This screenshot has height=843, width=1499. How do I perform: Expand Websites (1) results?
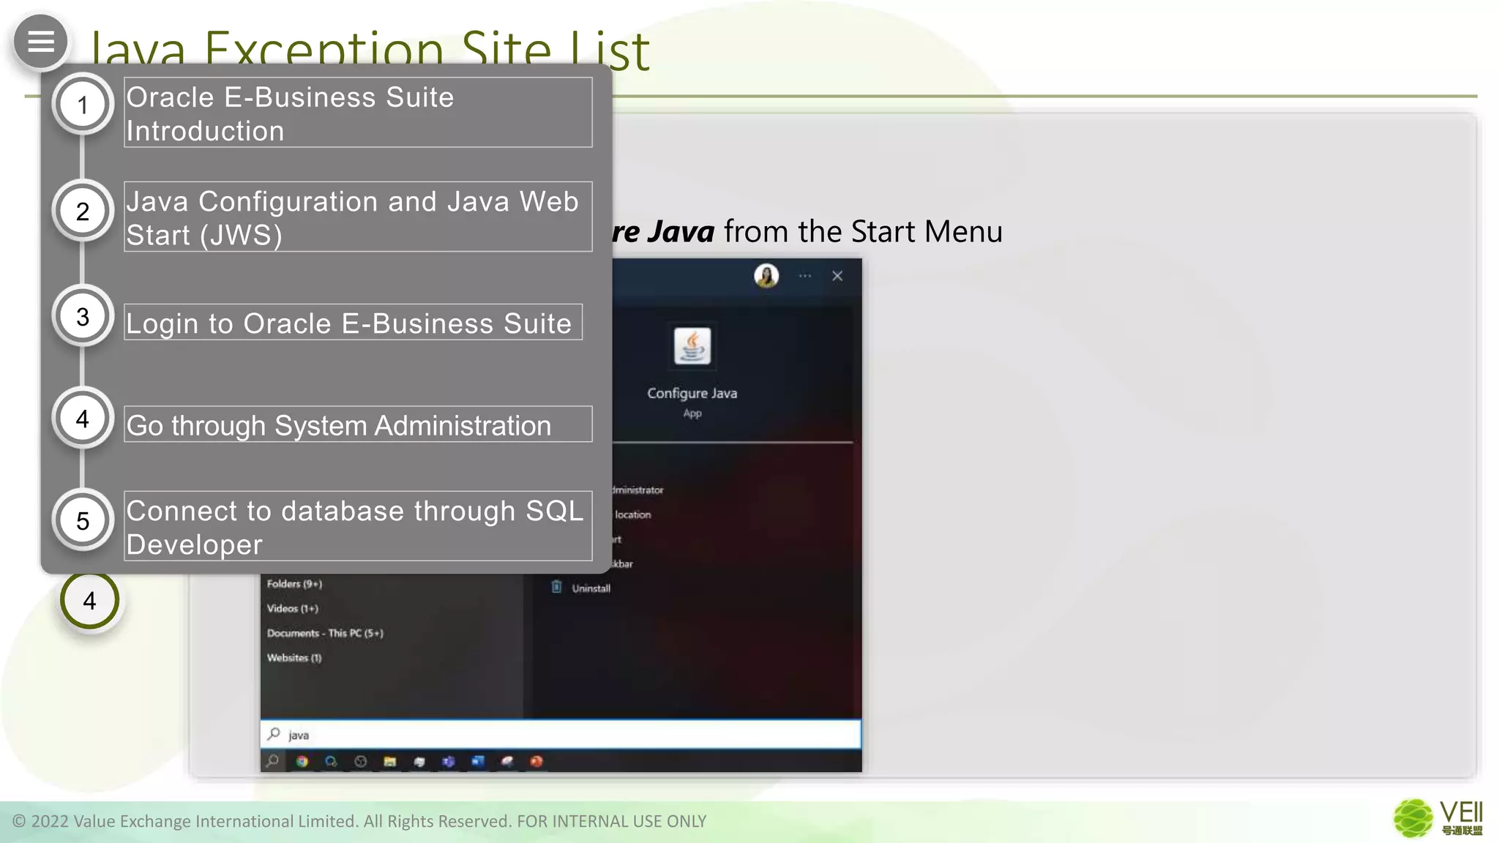294,658
